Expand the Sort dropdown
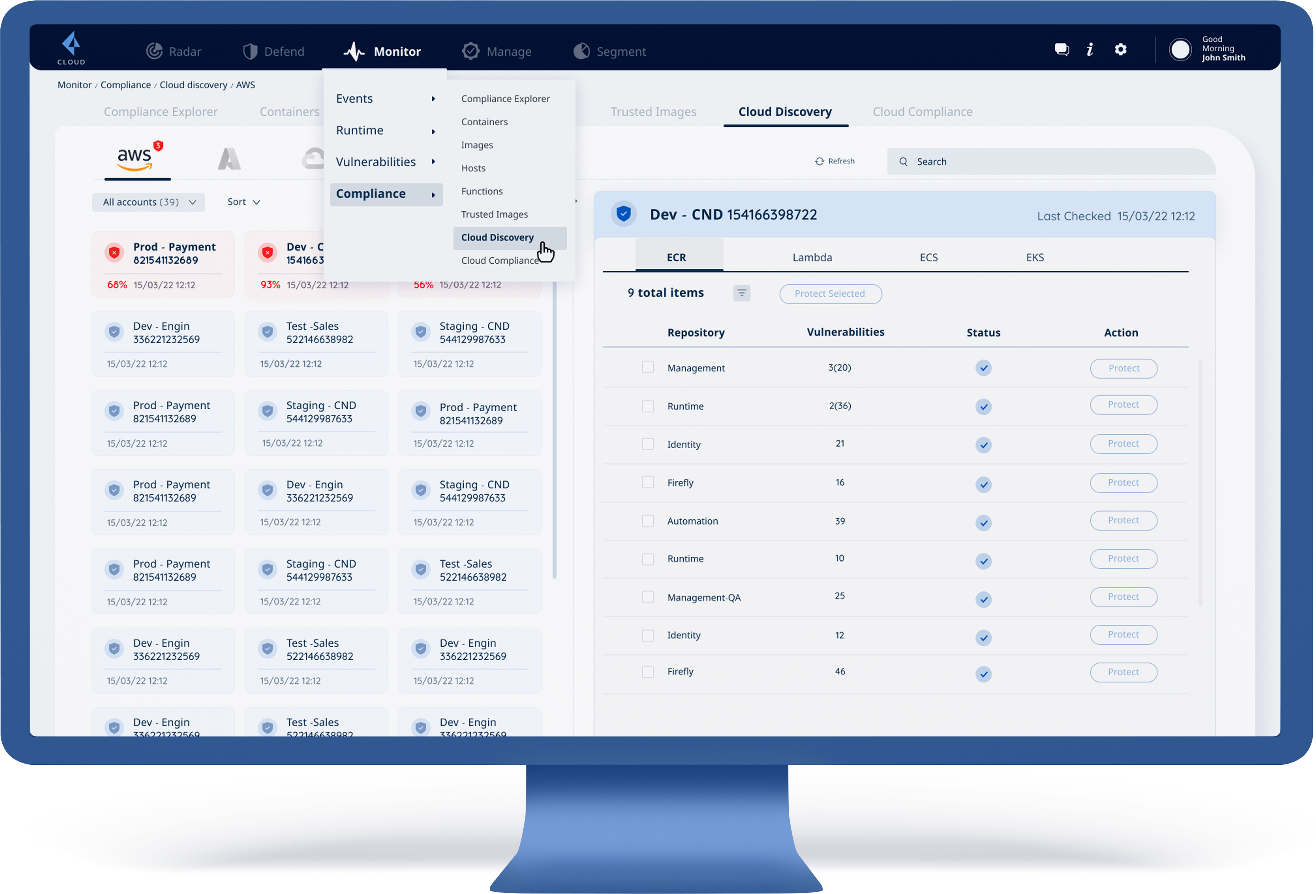 point(243,202)
